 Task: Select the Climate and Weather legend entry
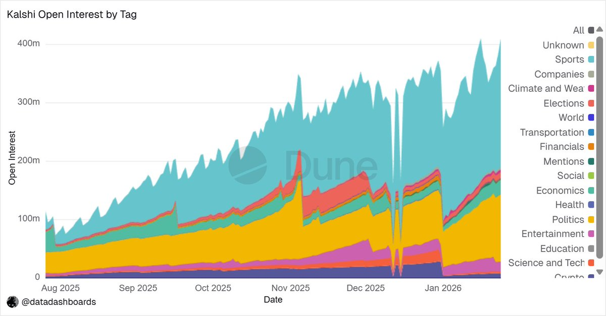[545, 89]
